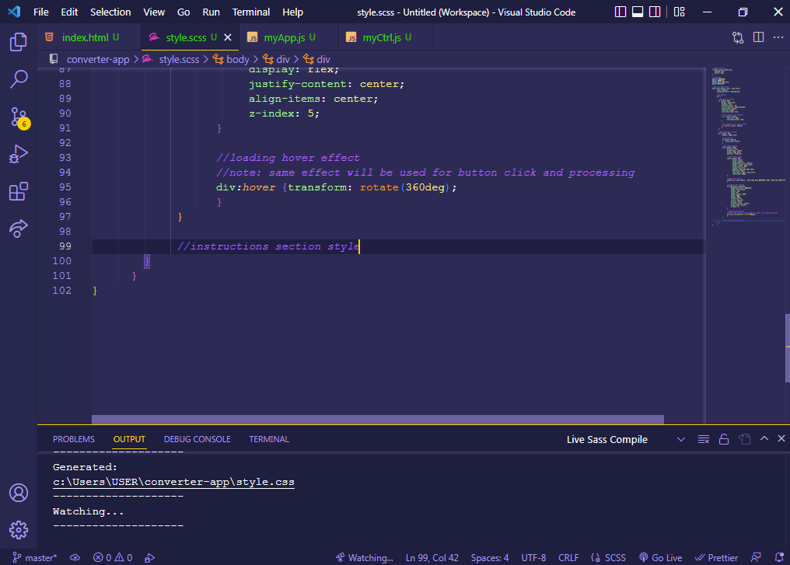The width and height of the screenshot is (790, 565).
Task: Open style.scss breadcrumb dropdown
Action: click(179, 59)
